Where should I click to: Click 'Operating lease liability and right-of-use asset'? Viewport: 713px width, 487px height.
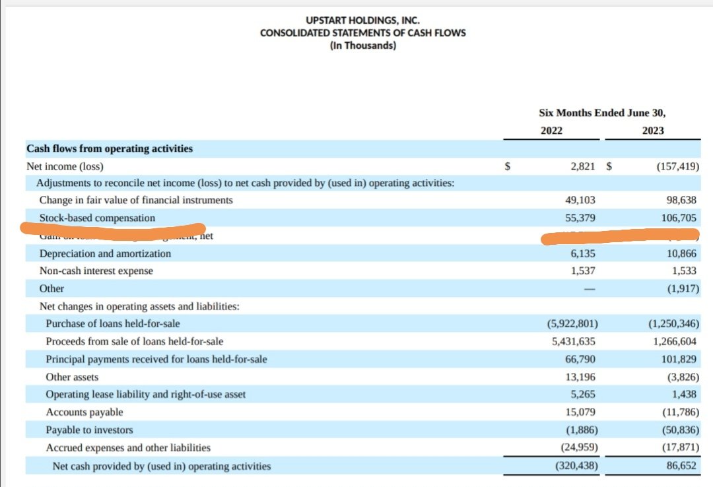pos(145,394)
